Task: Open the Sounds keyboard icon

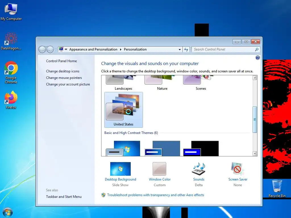Action: click(x=199, y=169)
